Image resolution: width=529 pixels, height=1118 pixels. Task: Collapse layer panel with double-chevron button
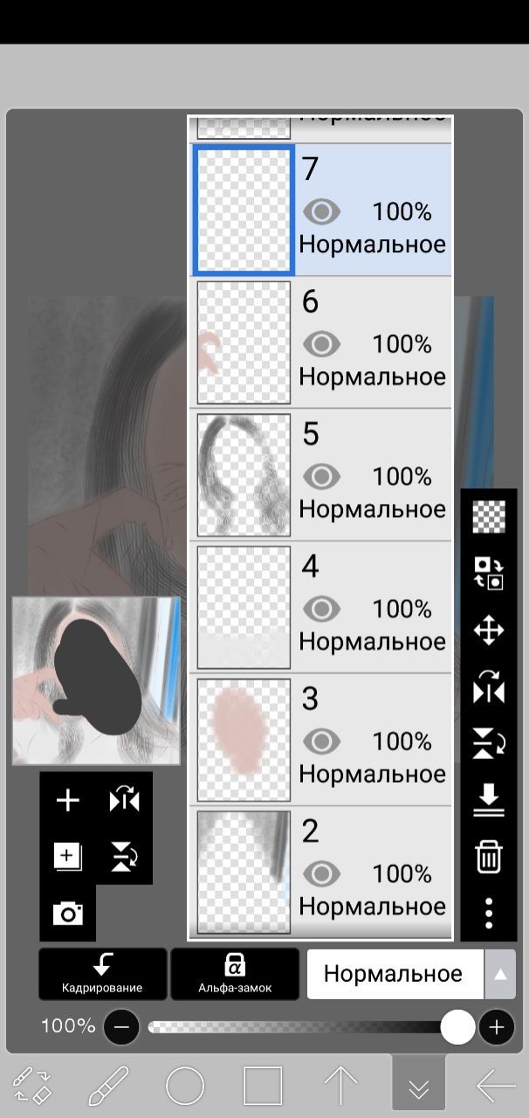click(x=418, y=1087)
